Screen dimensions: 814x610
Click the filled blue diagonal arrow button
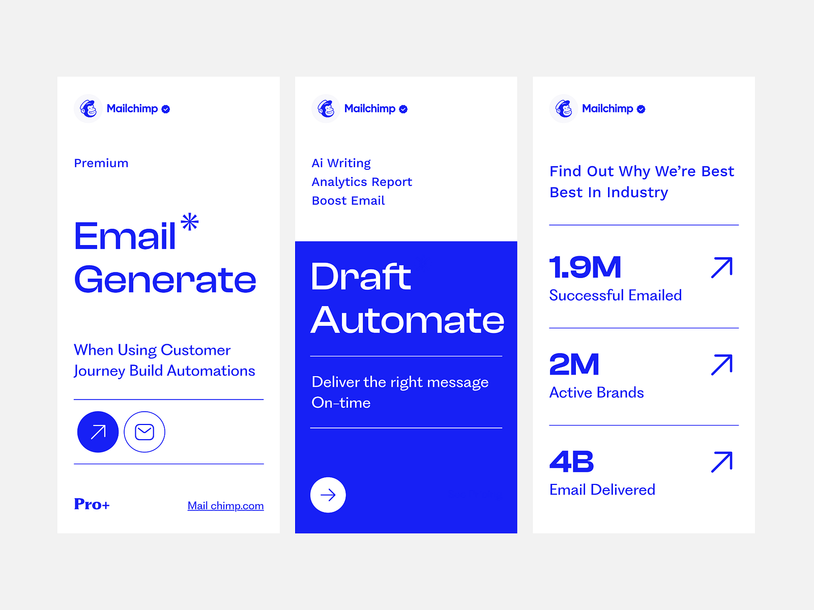[98, 432]
